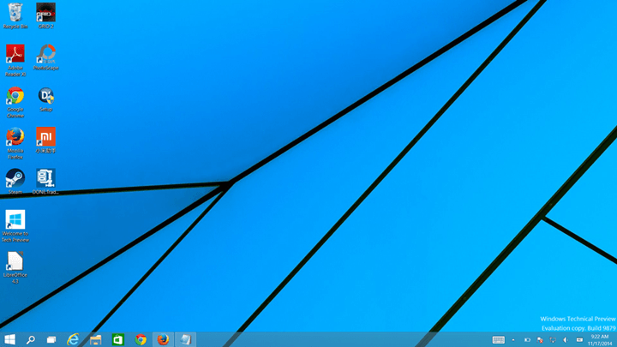This screenshot has height=347, width=617.
Task: Open File Explorer from the taskbar
Action: [x=96, y=339]
